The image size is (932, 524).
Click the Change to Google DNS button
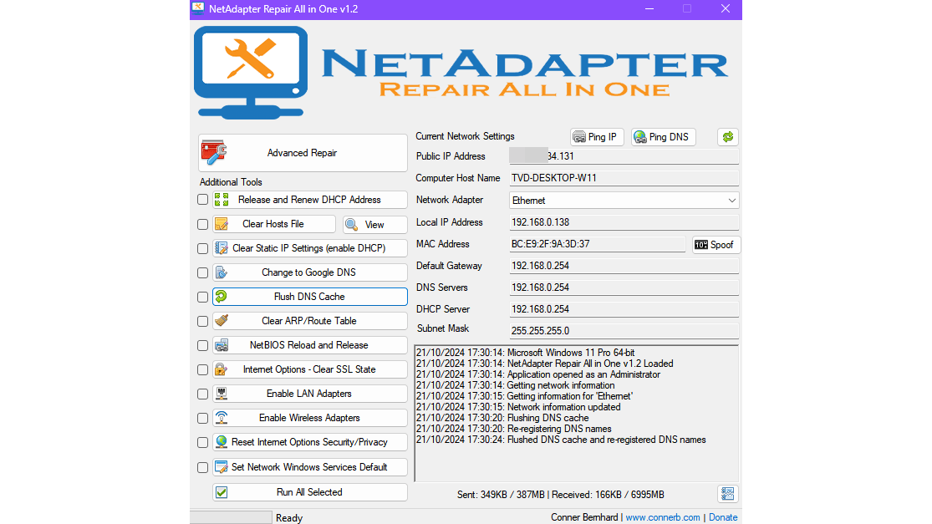309,272
